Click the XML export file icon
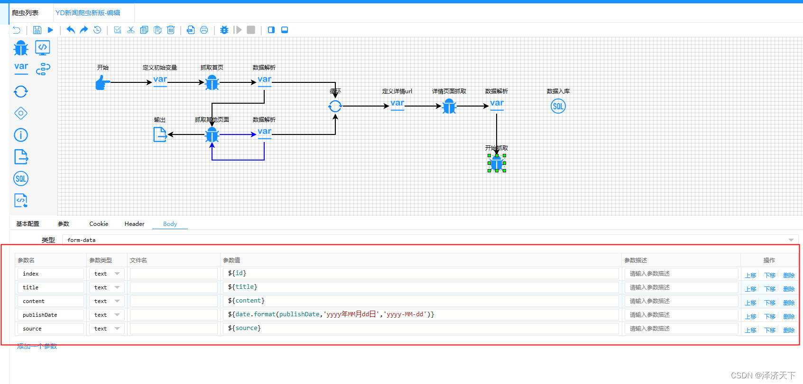Image resolution: width=803 pixels, height=384 pixels. pyautogui.click(x=191, y=30)
